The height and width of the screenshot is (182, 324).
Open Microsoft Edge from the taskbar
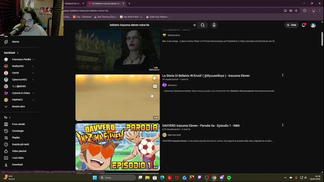(x=162, y=178)
